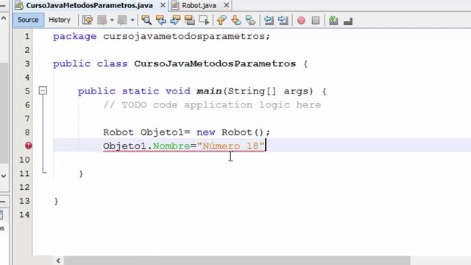This screenshot has width=471, height=265.
Task: Stop macro recording with square icon
Action: [x=316, y=20]
